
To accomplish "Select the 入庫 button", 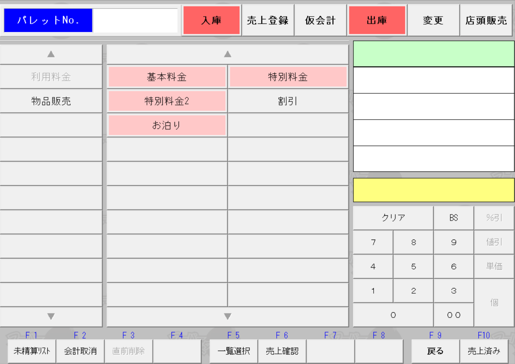I will (x=212, y=20).
